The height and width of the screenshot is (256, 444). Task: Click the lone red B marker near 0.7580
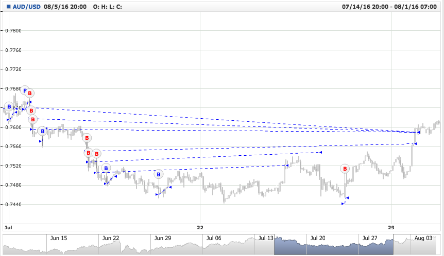point(87,138)
